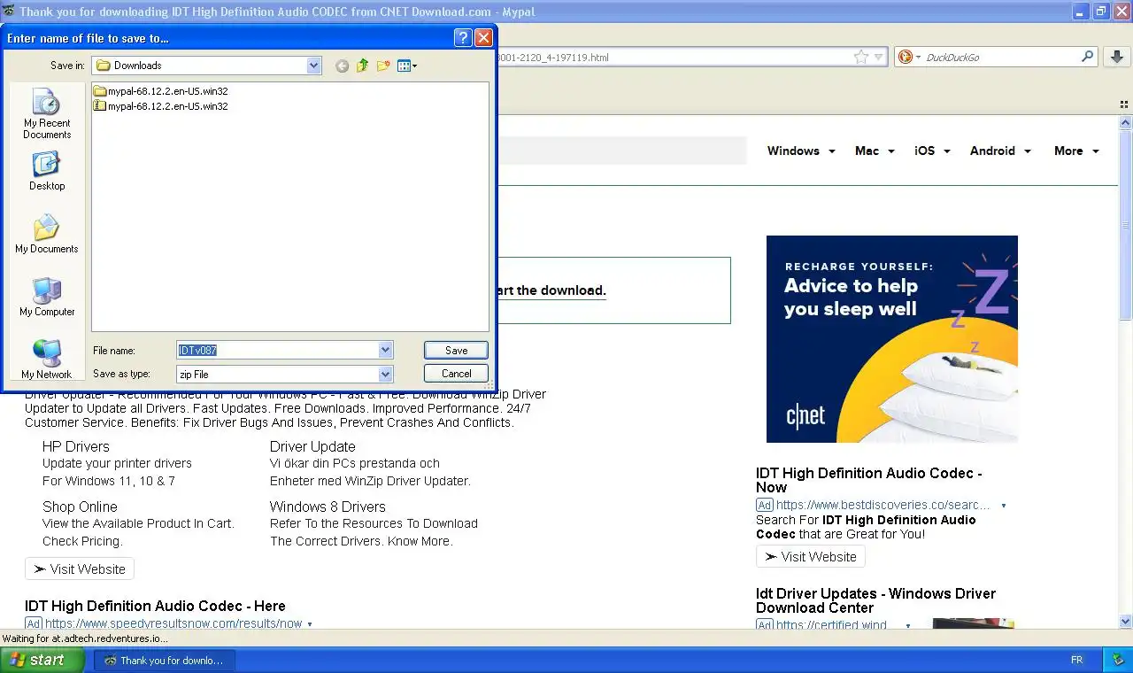The height and width of the screenshot is (673, 1133).
Task: Select the Thank you for downlo... taskbar item
Action: (x=165, y=660)
